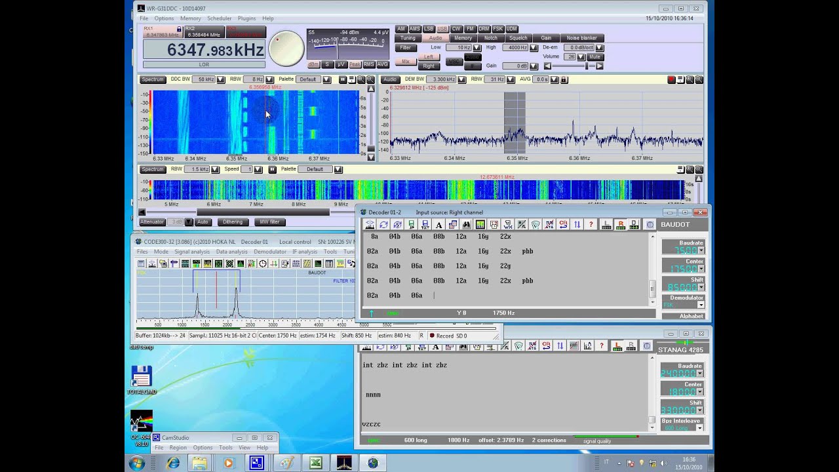Click the help question mark in decoder
The width and height of the screenshot is (839, 472).
tap(591, 224)
